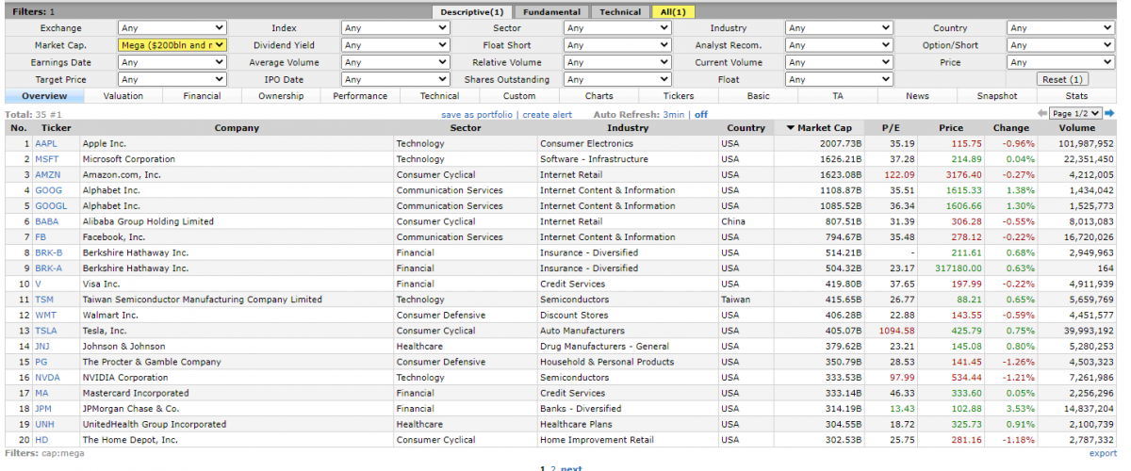Click the 2007.73B market cap value

[842, 144]
